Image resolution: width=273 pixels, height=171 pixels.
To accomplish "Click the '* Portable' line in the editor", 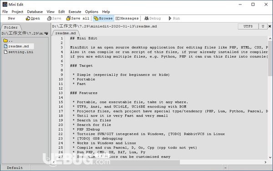I will (84, 79).
